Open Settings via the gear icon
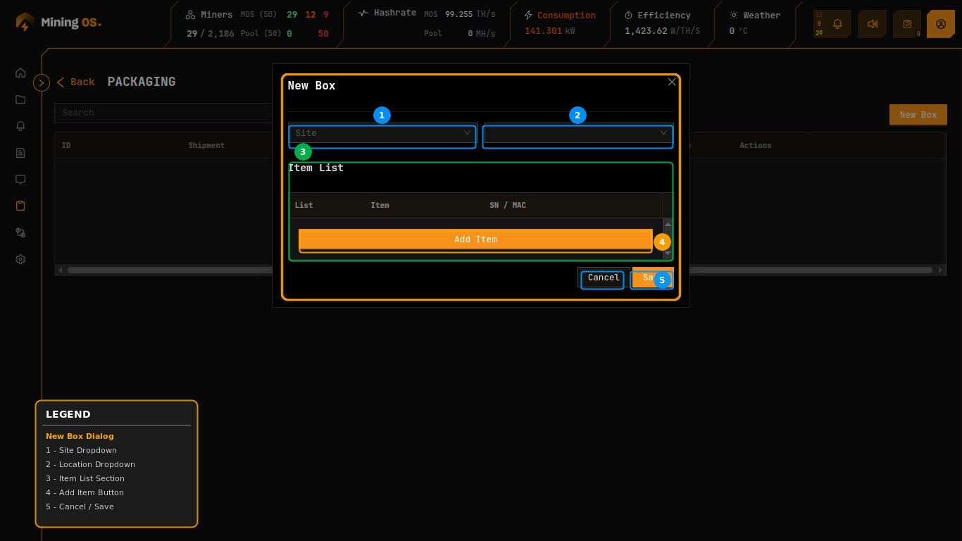The image size is (962, 541). [x=20, y=259]
